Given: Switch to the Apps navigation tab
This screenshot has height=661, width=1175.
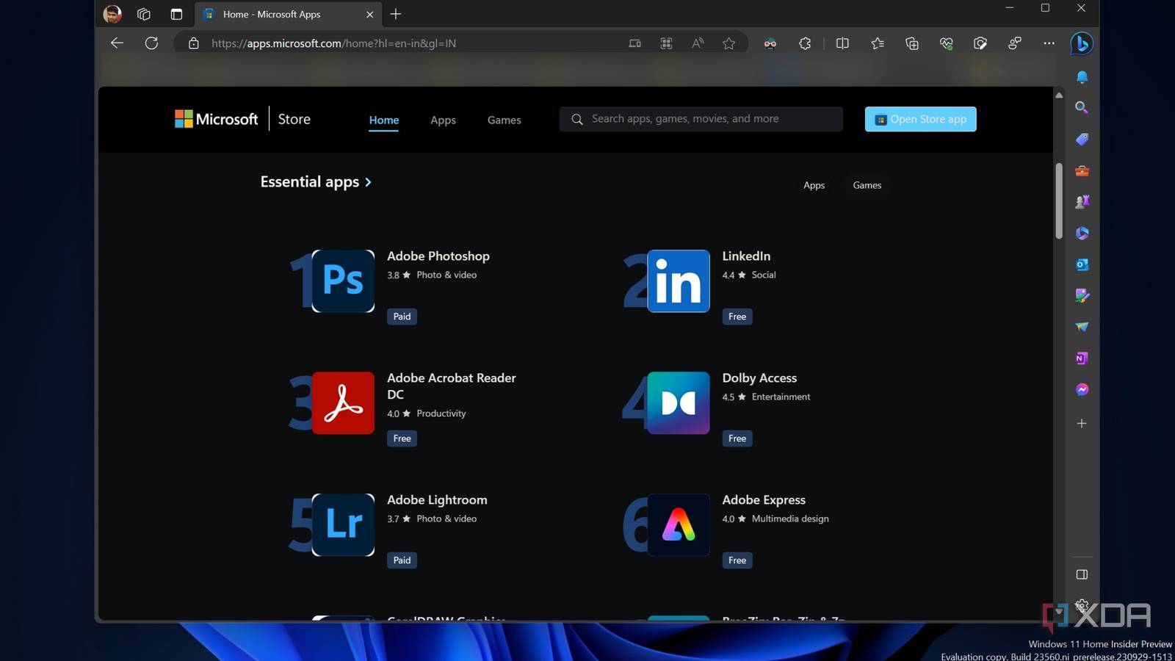Looking at the screenshot, I should pyautogui.click(x=443, y=120).
